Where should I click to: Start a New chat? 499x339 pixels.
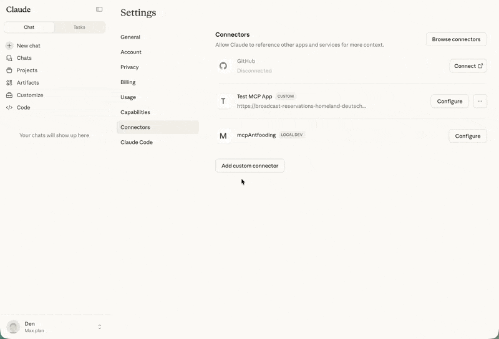[x=28, y=45]
